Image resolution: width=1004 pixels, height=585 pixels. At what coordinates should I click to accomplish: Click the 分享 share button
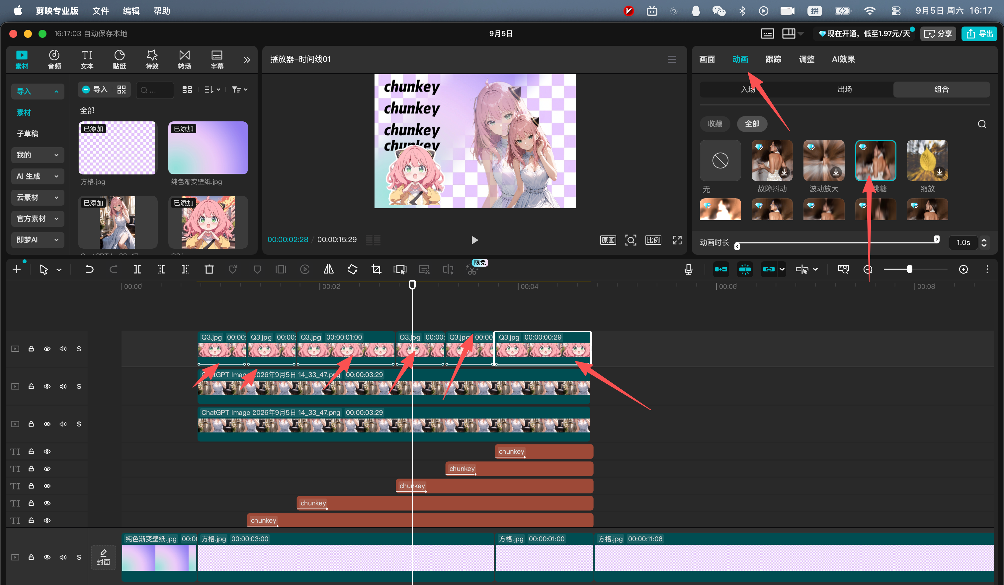coord(938,33)
